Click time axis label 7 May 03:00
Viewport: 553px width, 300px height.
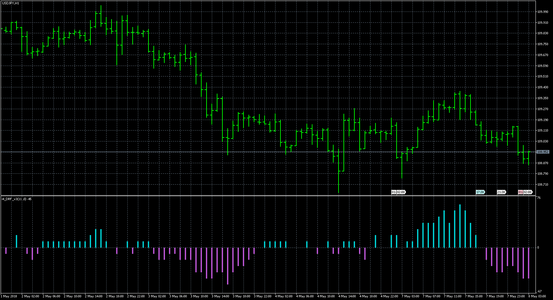click(410, 296)
